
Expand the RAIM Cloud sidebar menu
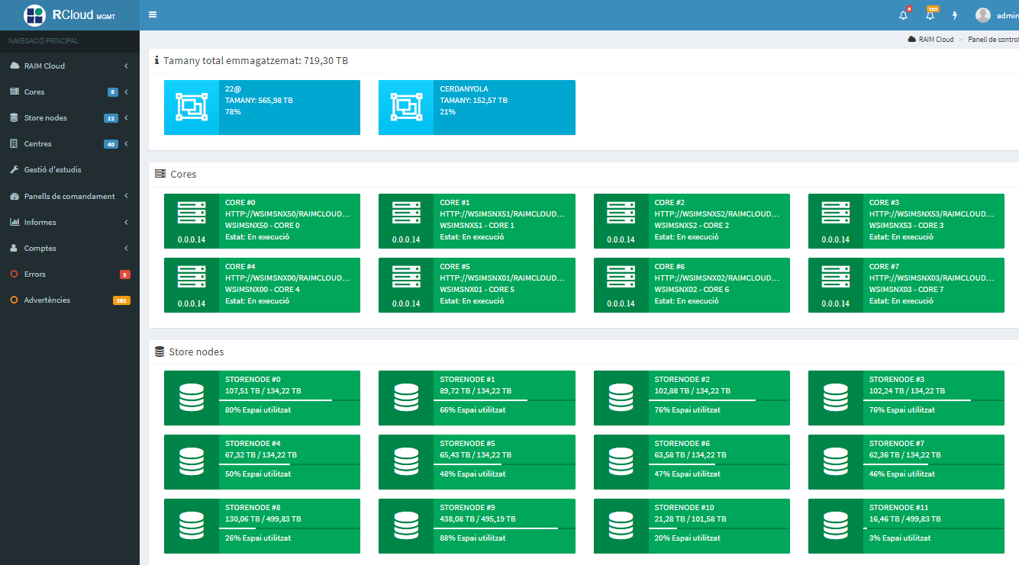(69, 66)
